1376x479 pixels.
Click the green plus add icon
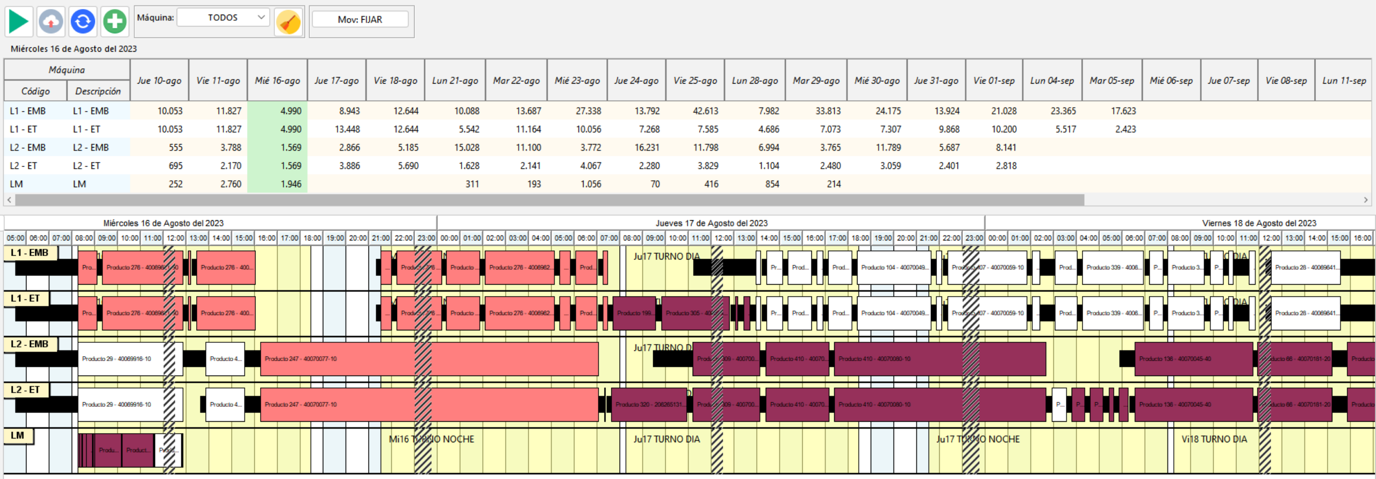(114, 22)
